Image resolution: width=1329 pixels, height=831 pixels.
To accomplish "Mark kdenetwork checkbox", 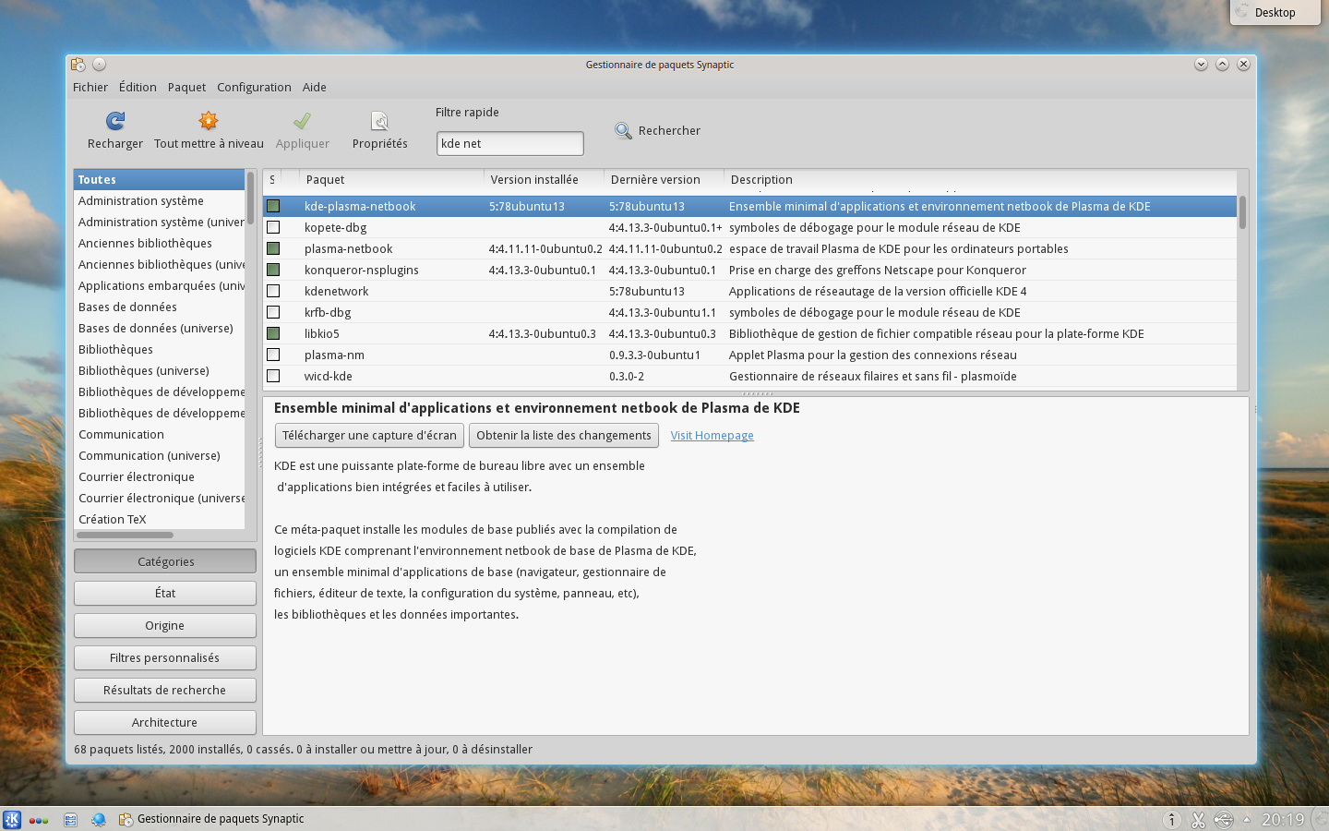I will click(273, 291).
